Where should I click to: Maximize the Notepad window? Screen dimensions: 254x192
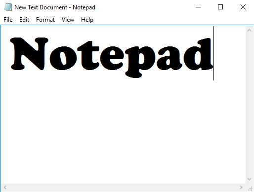point(220,7)
